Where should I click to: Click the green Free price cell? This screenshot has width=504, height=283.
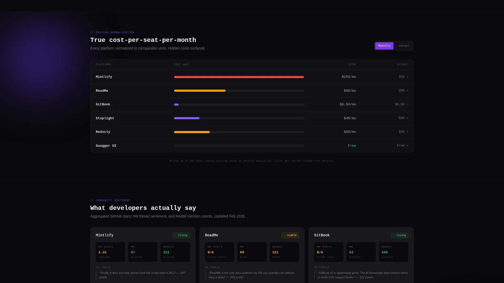coord(352,146)
